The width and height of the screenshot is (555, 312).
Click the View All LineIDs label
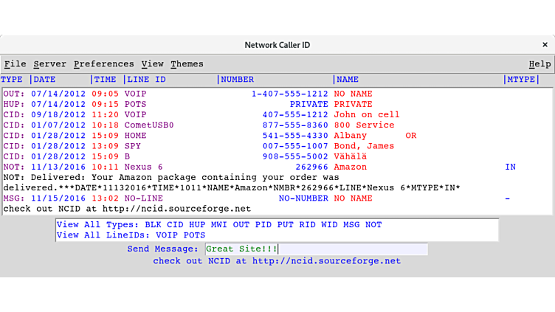(100, 236)
